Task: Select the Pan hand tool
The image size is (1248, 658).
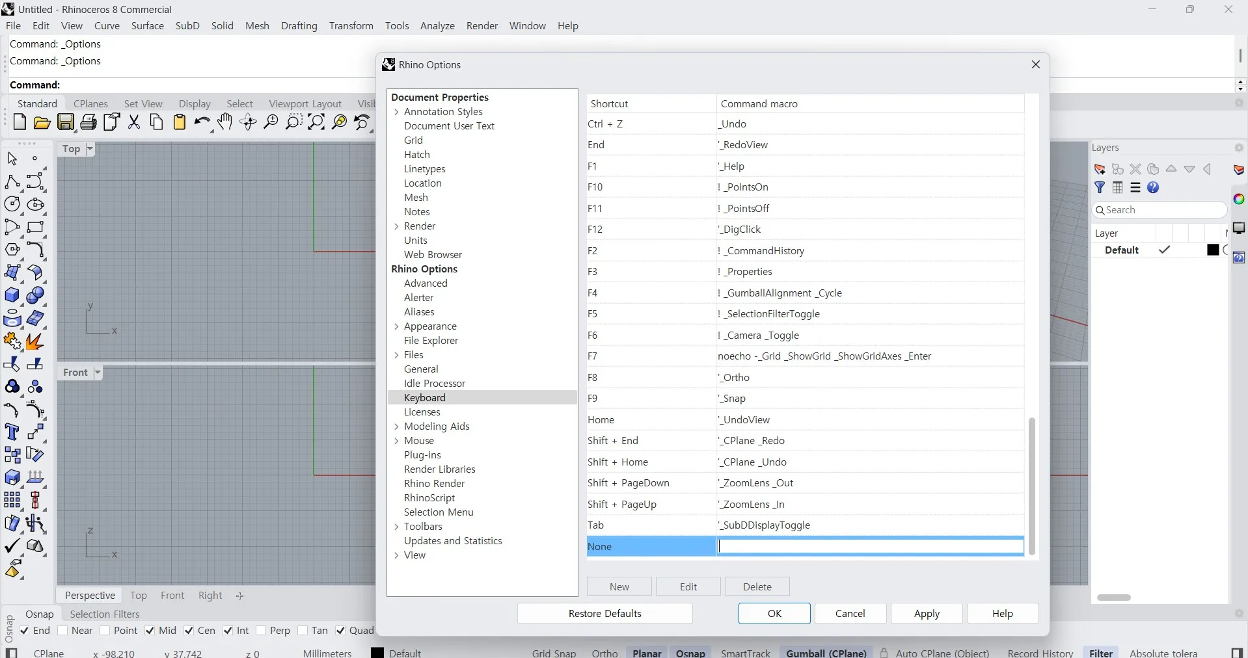Action: pos(225,122)
